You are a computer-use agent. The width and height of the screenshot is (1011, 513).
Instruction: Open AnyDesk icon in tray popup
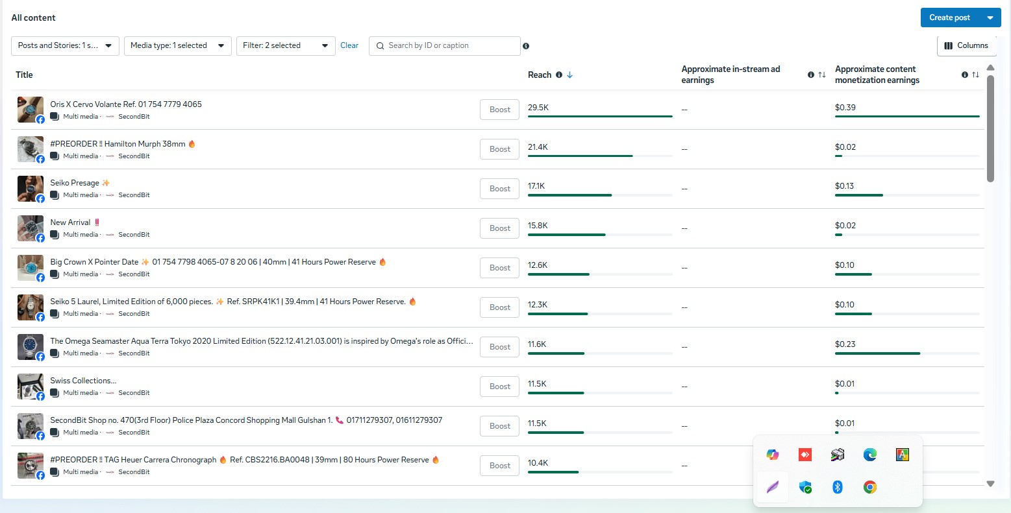point(805,455)
